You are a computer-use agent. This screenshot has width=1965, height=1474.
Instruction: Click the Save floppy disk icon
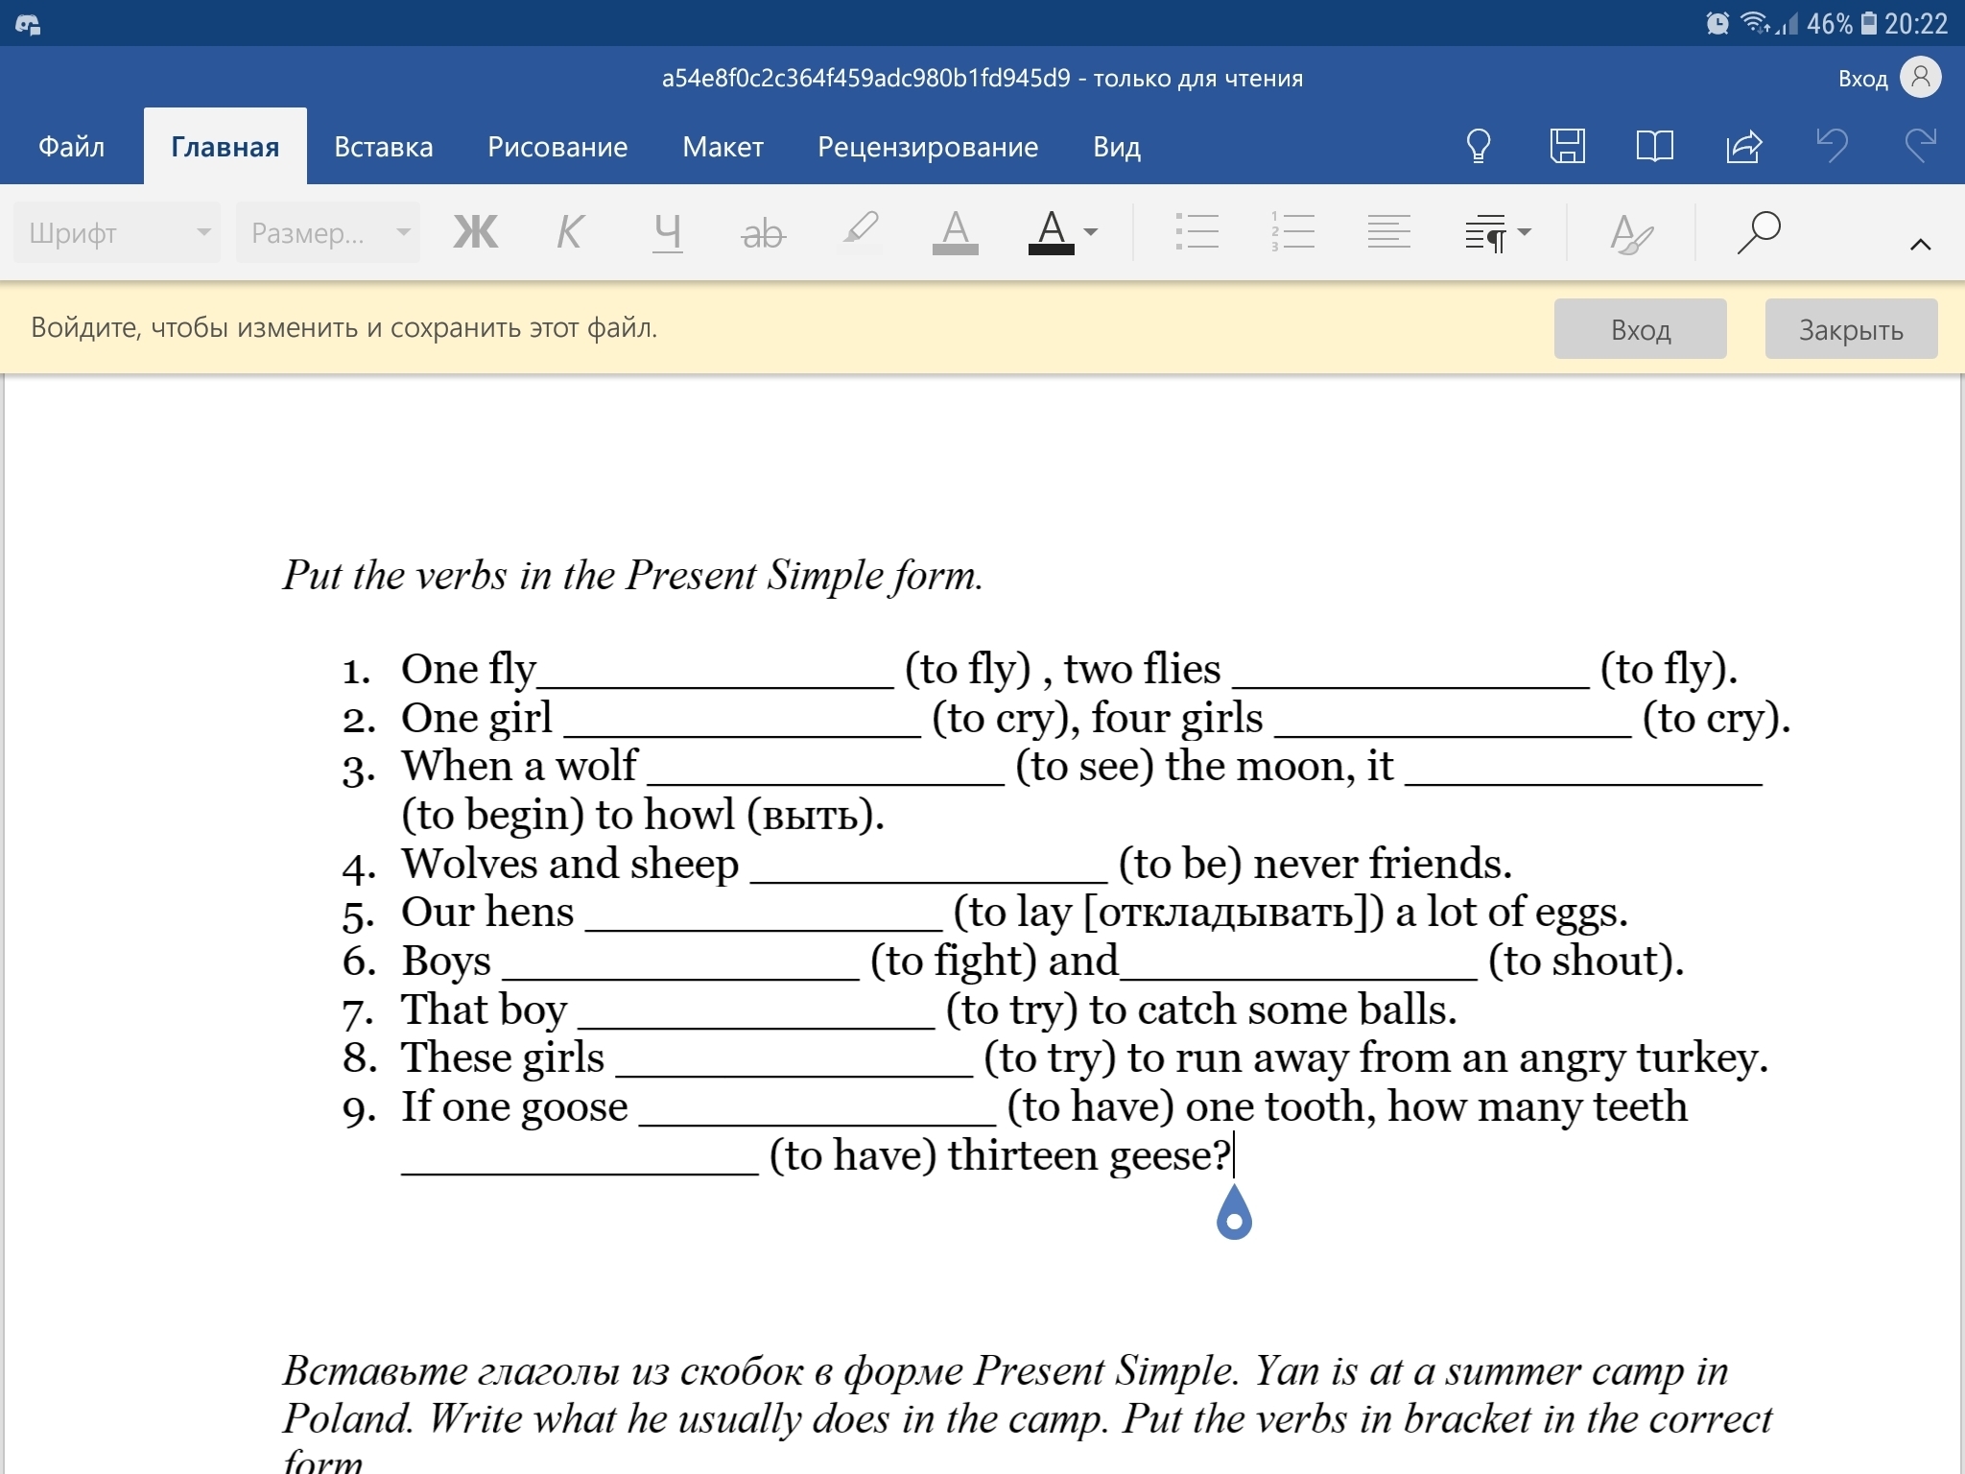point(1567,147)
